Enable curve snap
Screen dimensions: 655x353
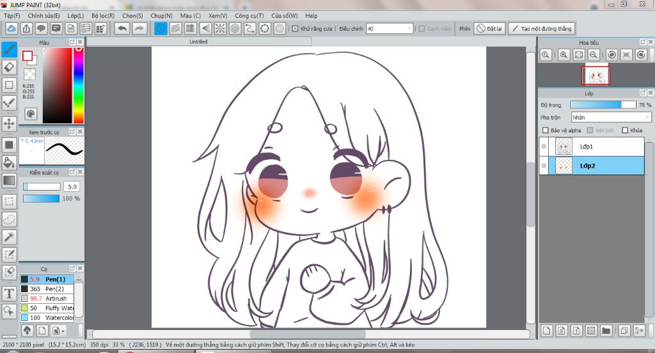[x=250, y=28]
